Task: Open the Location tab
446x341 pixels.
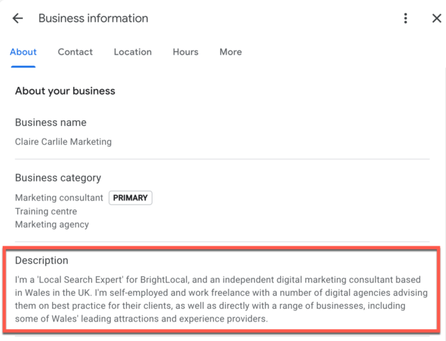Action: (132, 52)
